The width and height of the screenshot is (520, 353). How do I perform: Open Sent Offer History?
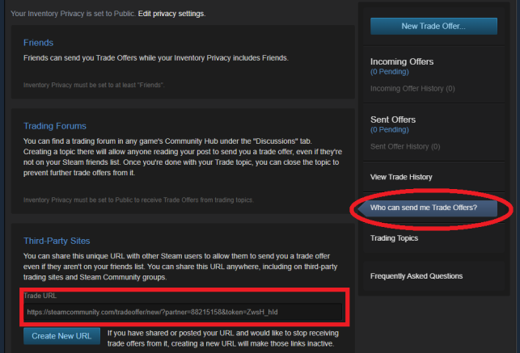click(405, 147)
